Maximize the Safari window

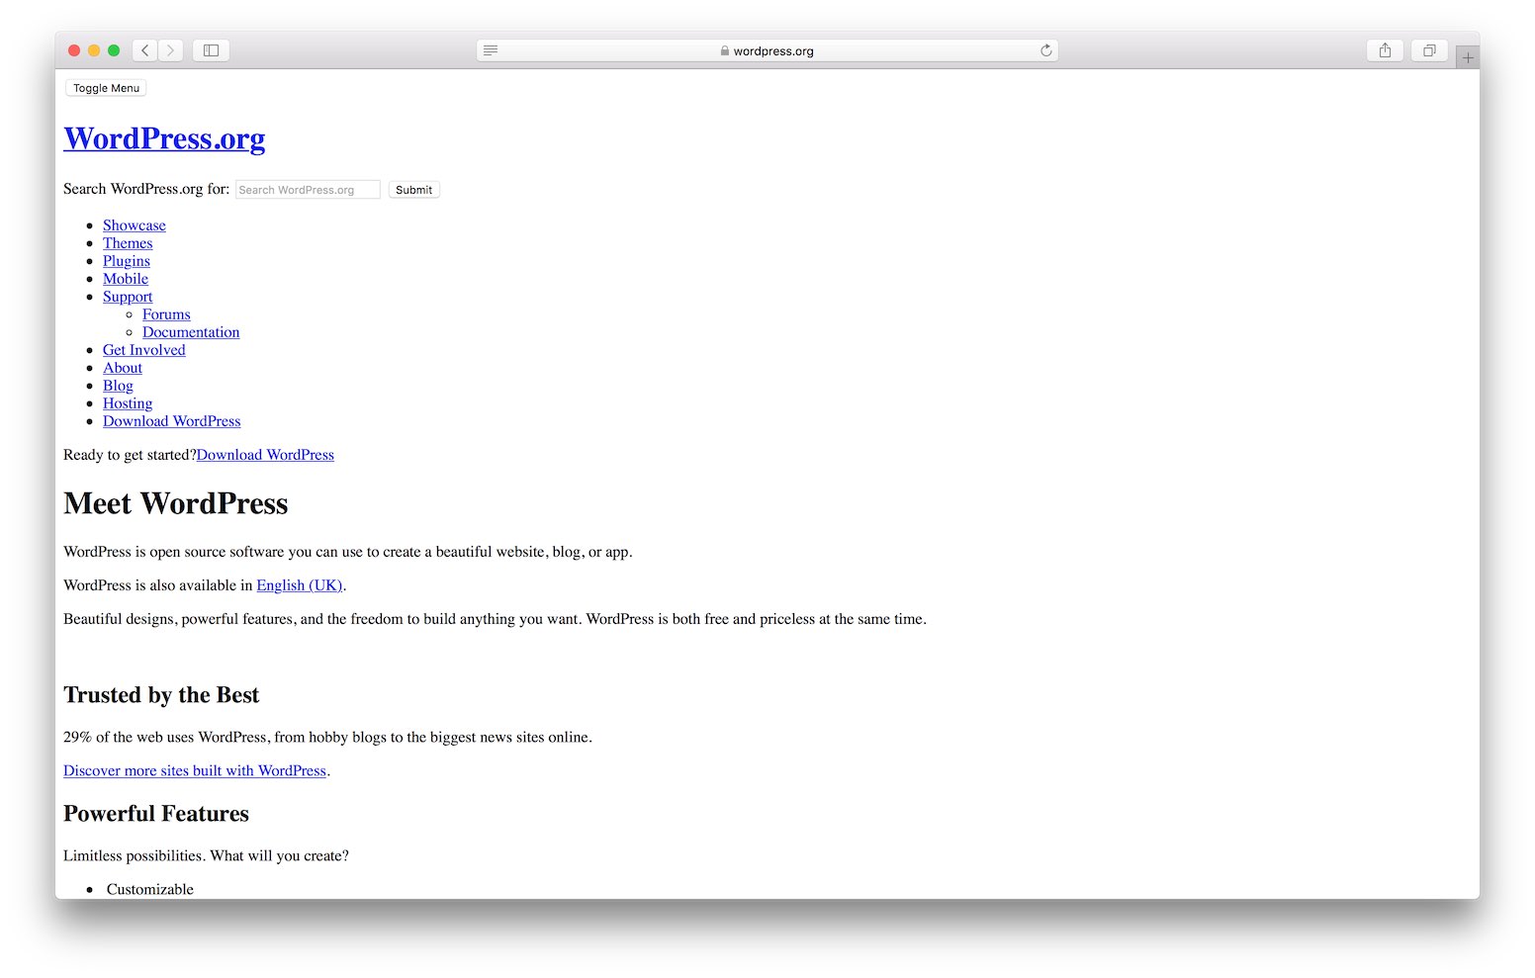[114, 50]
